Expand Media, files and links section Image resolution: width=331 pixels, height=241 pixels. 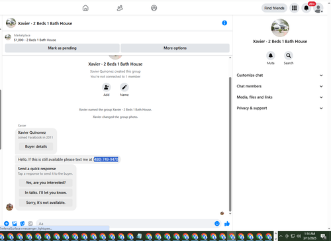click(x=279, y=97)
